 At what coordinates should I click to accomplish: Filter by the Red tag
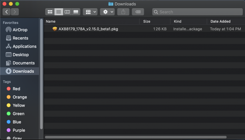19,89
